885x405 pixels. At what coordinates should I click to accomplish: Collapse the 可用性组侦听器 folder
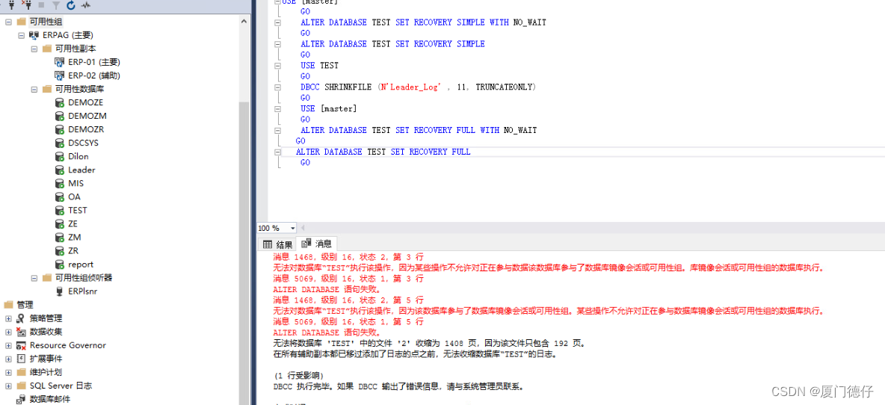coord(34,278)
